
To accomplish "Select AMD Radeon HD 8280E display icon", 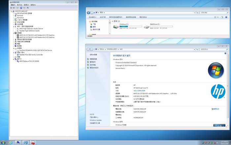I will pos(18,61).
